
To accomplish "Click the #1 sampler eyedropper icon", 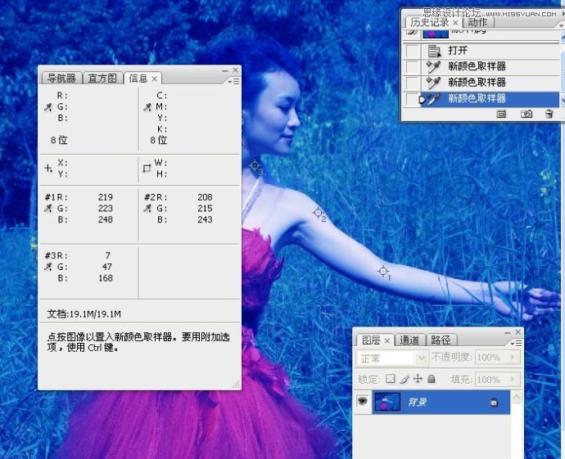I will (48, 209).
